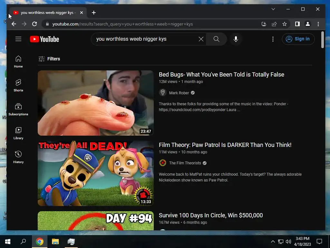Toggle the Chrome side panel
Image resolution: width=330 pixels, height=248 pixels.
pos(297,24)
